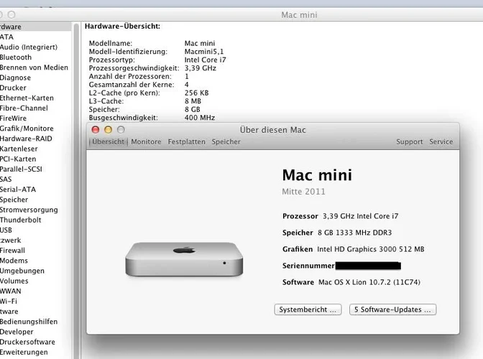
Task: Click the Mac mini window title
Action: (x=299, y=15)
